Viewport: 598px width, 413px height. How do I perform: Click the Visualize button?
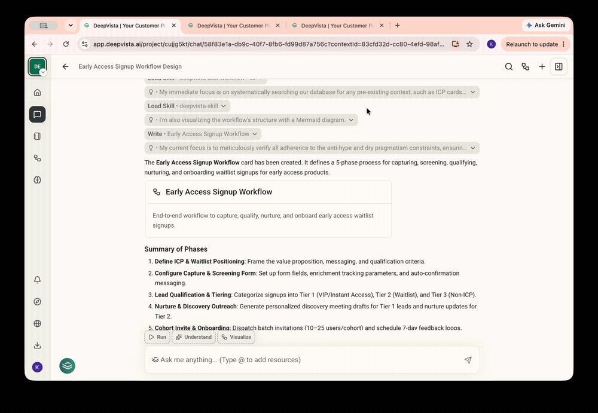pyautogui.click(x=236, y=337)
